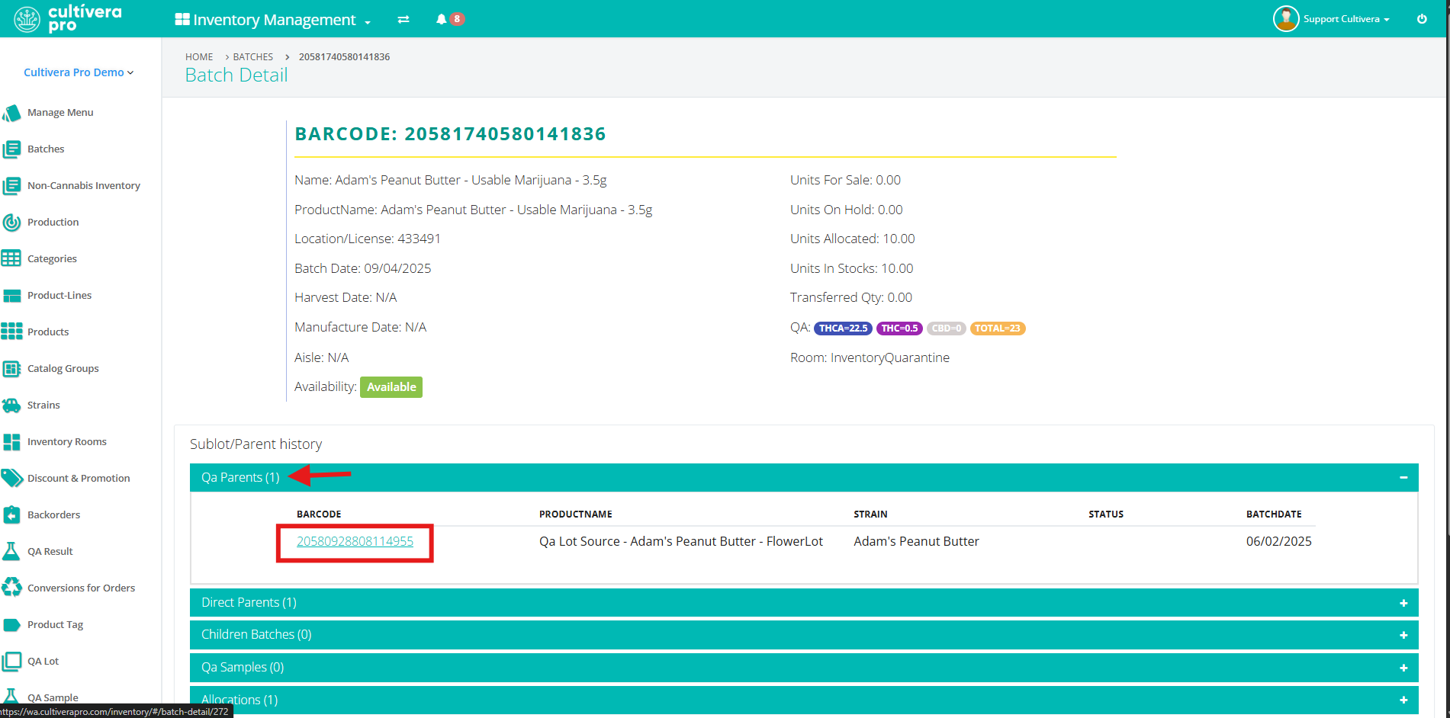This screenshot has height=718, width=1450.
Task: Click the STATUS column header
Action: 1106,514
